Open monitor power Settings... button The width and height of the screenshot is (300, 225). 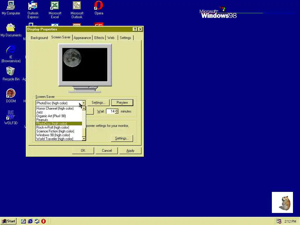[122, 138]
